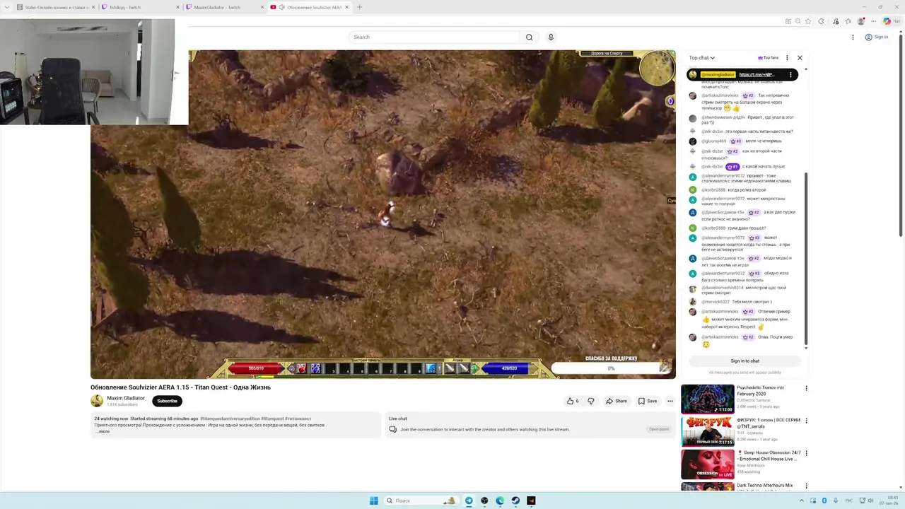Open a new browser tab

359,7
